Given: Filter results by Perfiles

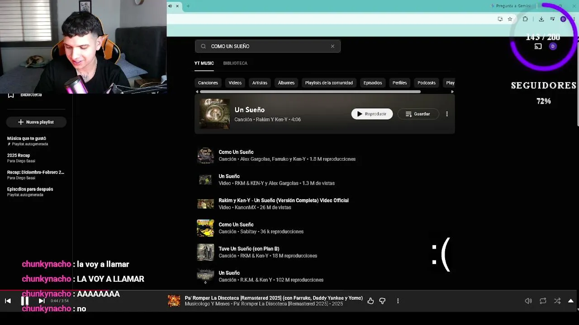Looking at the screenshot, I should click(x=400, y=83).
